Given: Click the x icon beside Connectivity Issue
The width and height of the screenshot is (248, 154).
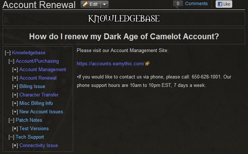Looking at the screenshot, I should [15, 145].
